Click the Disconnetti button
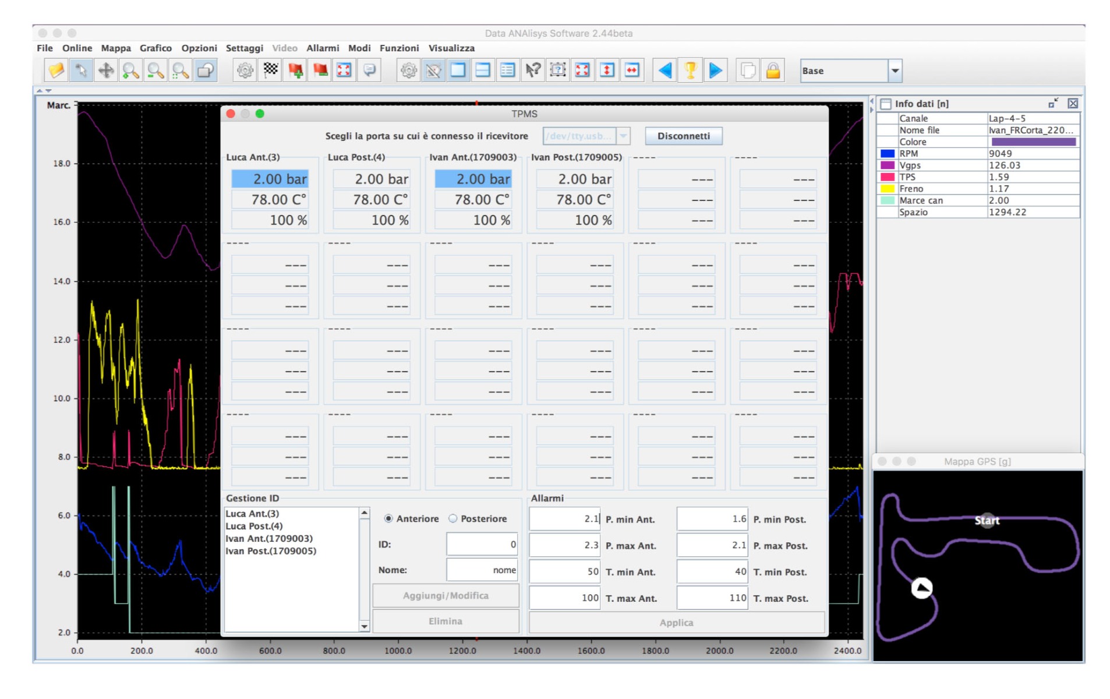The height and width of the screenshot is (699, 1110). pyautogui.click(x=683, y=136)
